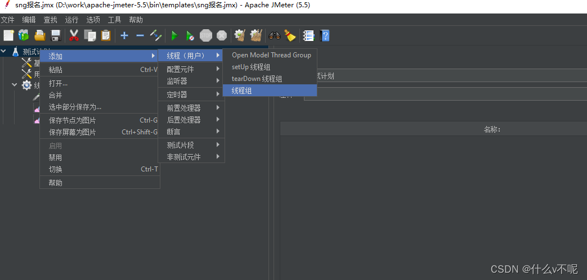Open the 编辑 menu
The width and height of the screenshot is (587, 280).
click(x=29, y=20)
